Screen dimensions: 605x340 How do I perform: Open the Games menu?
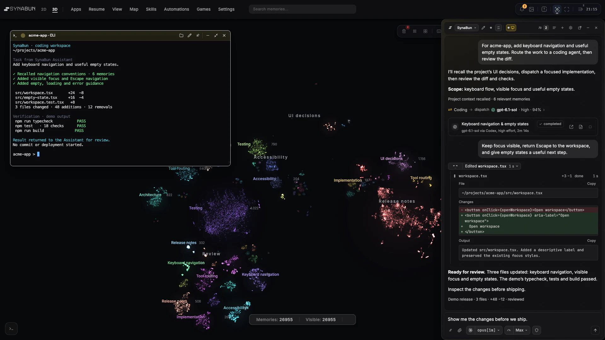[204, 9]
